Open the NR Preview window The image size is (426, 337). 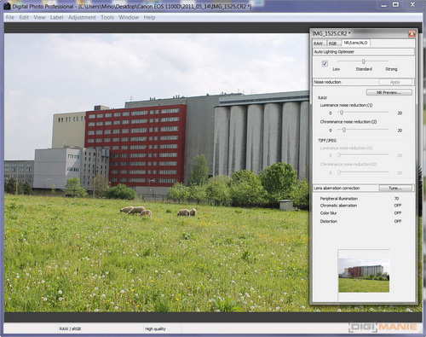pos(389,92)
